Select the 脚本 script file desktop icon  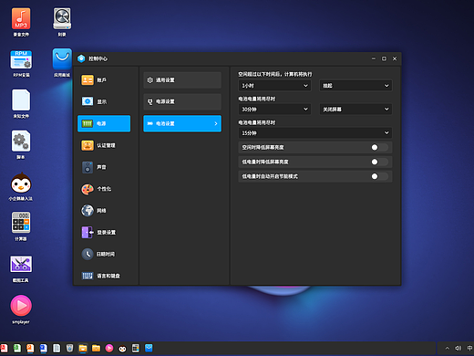pos(21,144)
